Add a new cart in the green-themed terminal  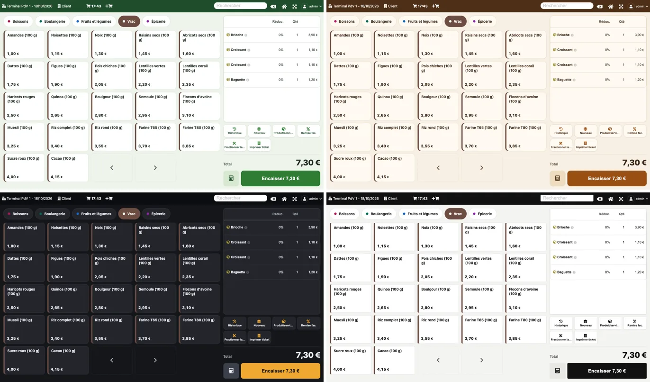(x=109, y=6)
